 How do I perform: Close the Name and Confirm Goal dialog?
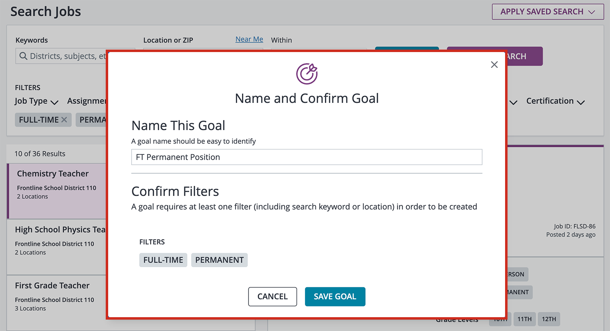(494, 65)
